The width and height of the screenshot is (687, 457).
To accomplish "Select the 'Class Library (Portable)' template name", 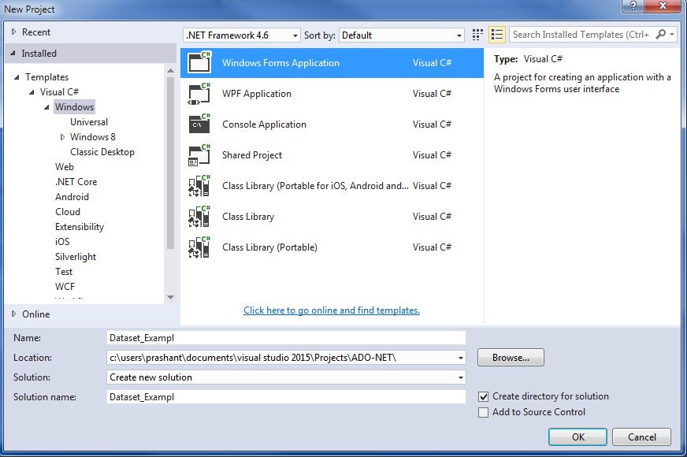I will point(269,247).
